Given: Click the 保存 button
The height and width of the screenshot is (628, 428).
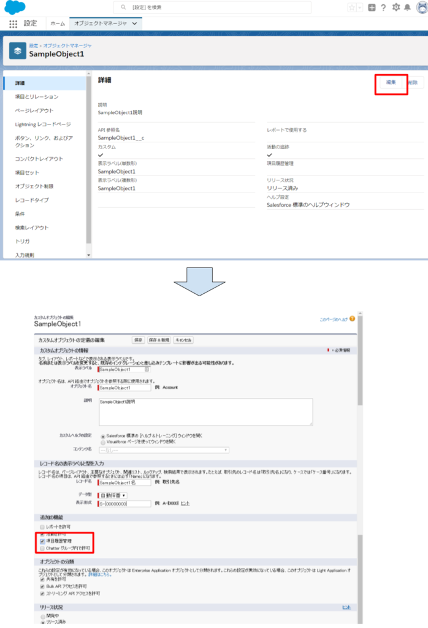Looking at the screenshot, I should point(138,340).
